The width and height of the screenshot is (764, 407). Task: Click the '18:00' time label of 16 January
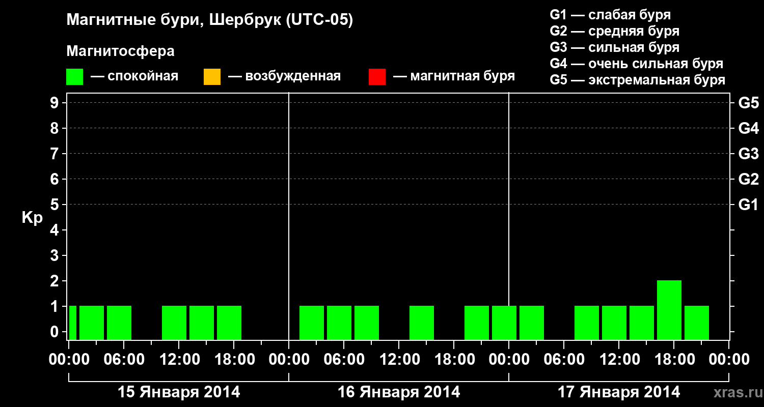(x=454, y=360)
